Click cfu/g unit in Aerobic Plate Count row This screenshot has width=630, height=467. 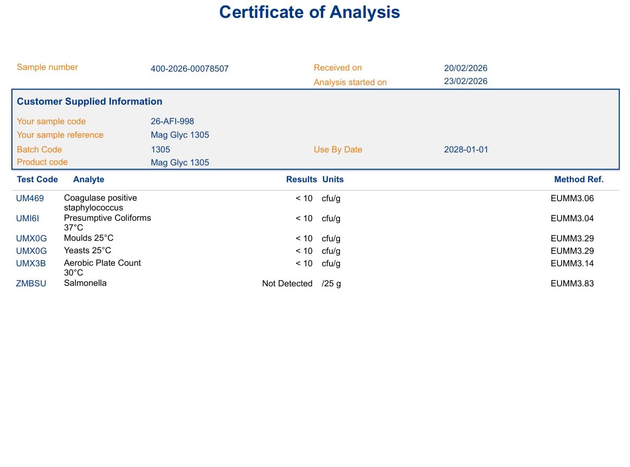pyautogui.click(x=331, y=264)
